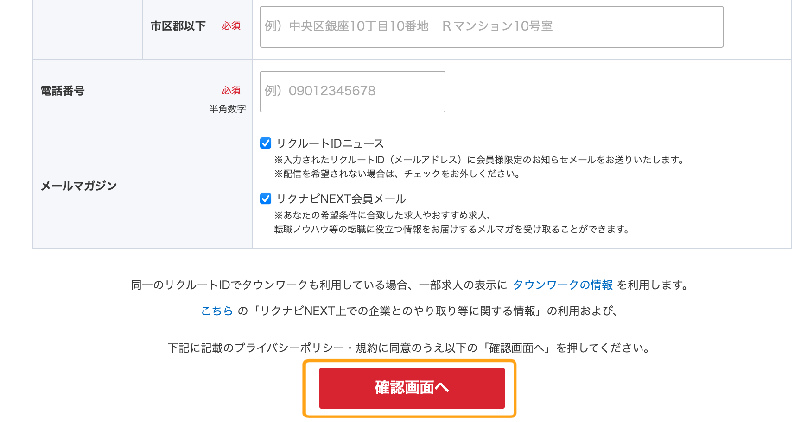801x422 pixels.
Task: Click the 必須 badge beside 電話番号
Action: tap(231, 91)
